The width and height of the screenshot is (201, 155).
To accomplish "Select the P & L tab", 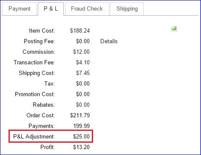I will click(x=51, y=9).
